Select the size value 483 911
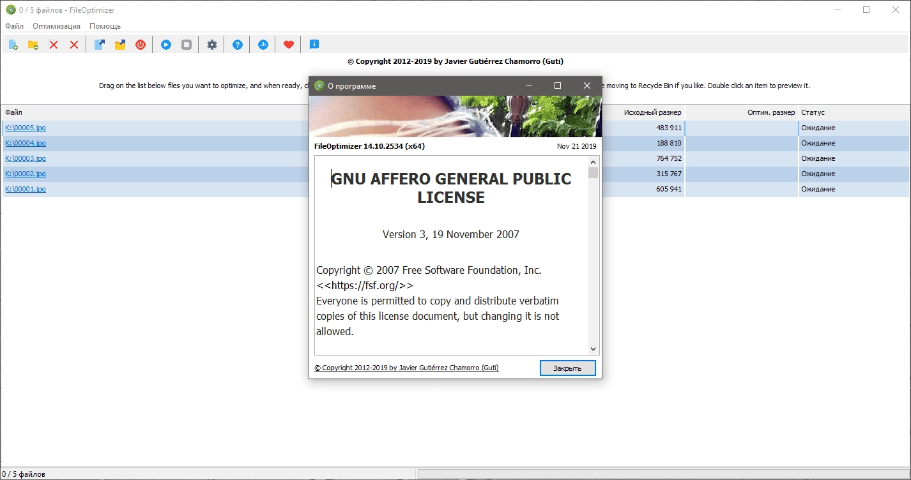The width and height of the screenshot is (911, 480). [669, 128]
